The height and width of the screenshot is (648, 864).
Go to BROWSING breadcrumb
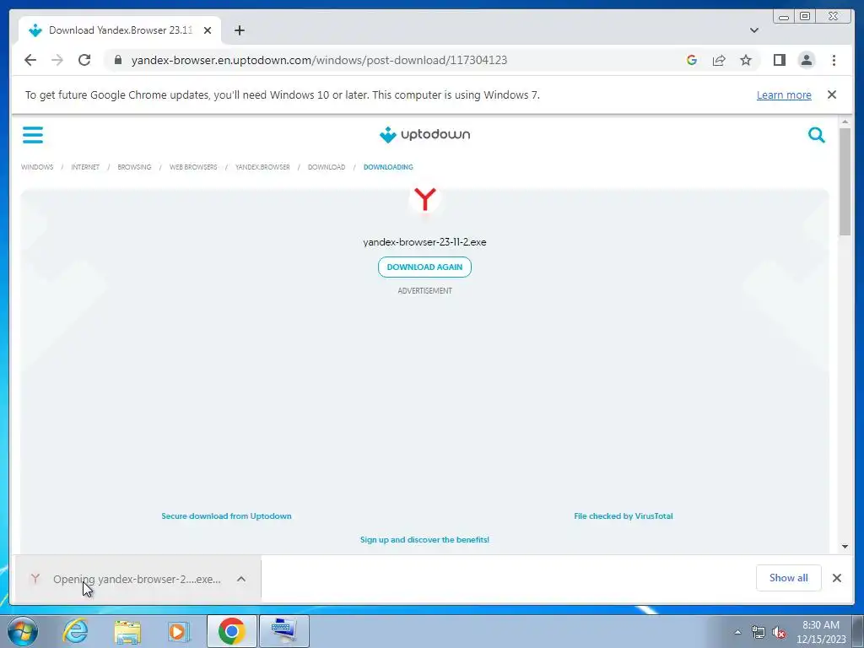134,167
